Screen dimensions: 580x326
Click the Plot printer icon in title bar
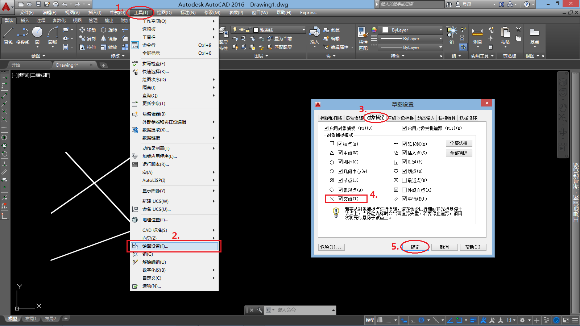tap(56, 4)
